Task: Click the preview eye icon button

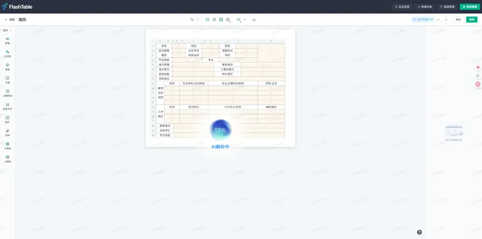Action: 446,19
